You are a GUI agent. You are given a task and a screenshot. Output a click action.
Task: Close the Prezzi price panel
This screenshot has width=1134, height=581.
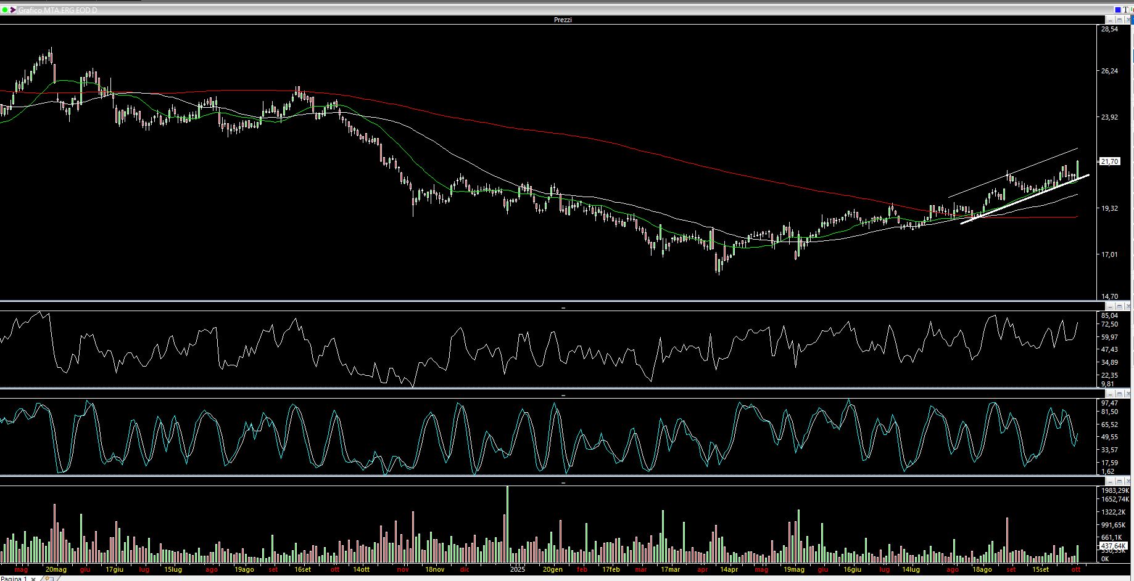[1128, 20]
